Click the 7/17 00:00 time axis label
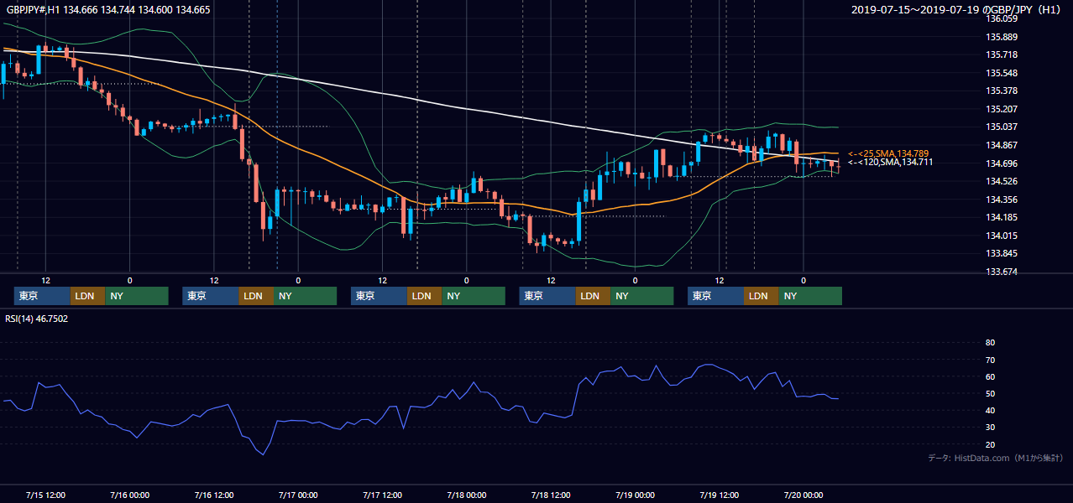 tap(298, 495)
